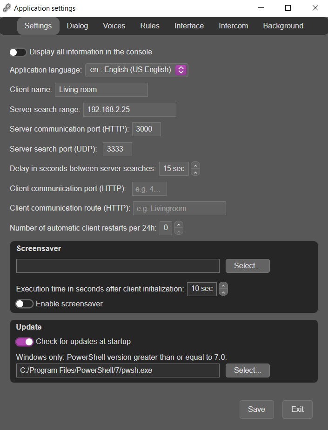Click the application gear icon in title bar
This screenshot has width=328, height=430.
pyautogui.click(x=7, y=8)
